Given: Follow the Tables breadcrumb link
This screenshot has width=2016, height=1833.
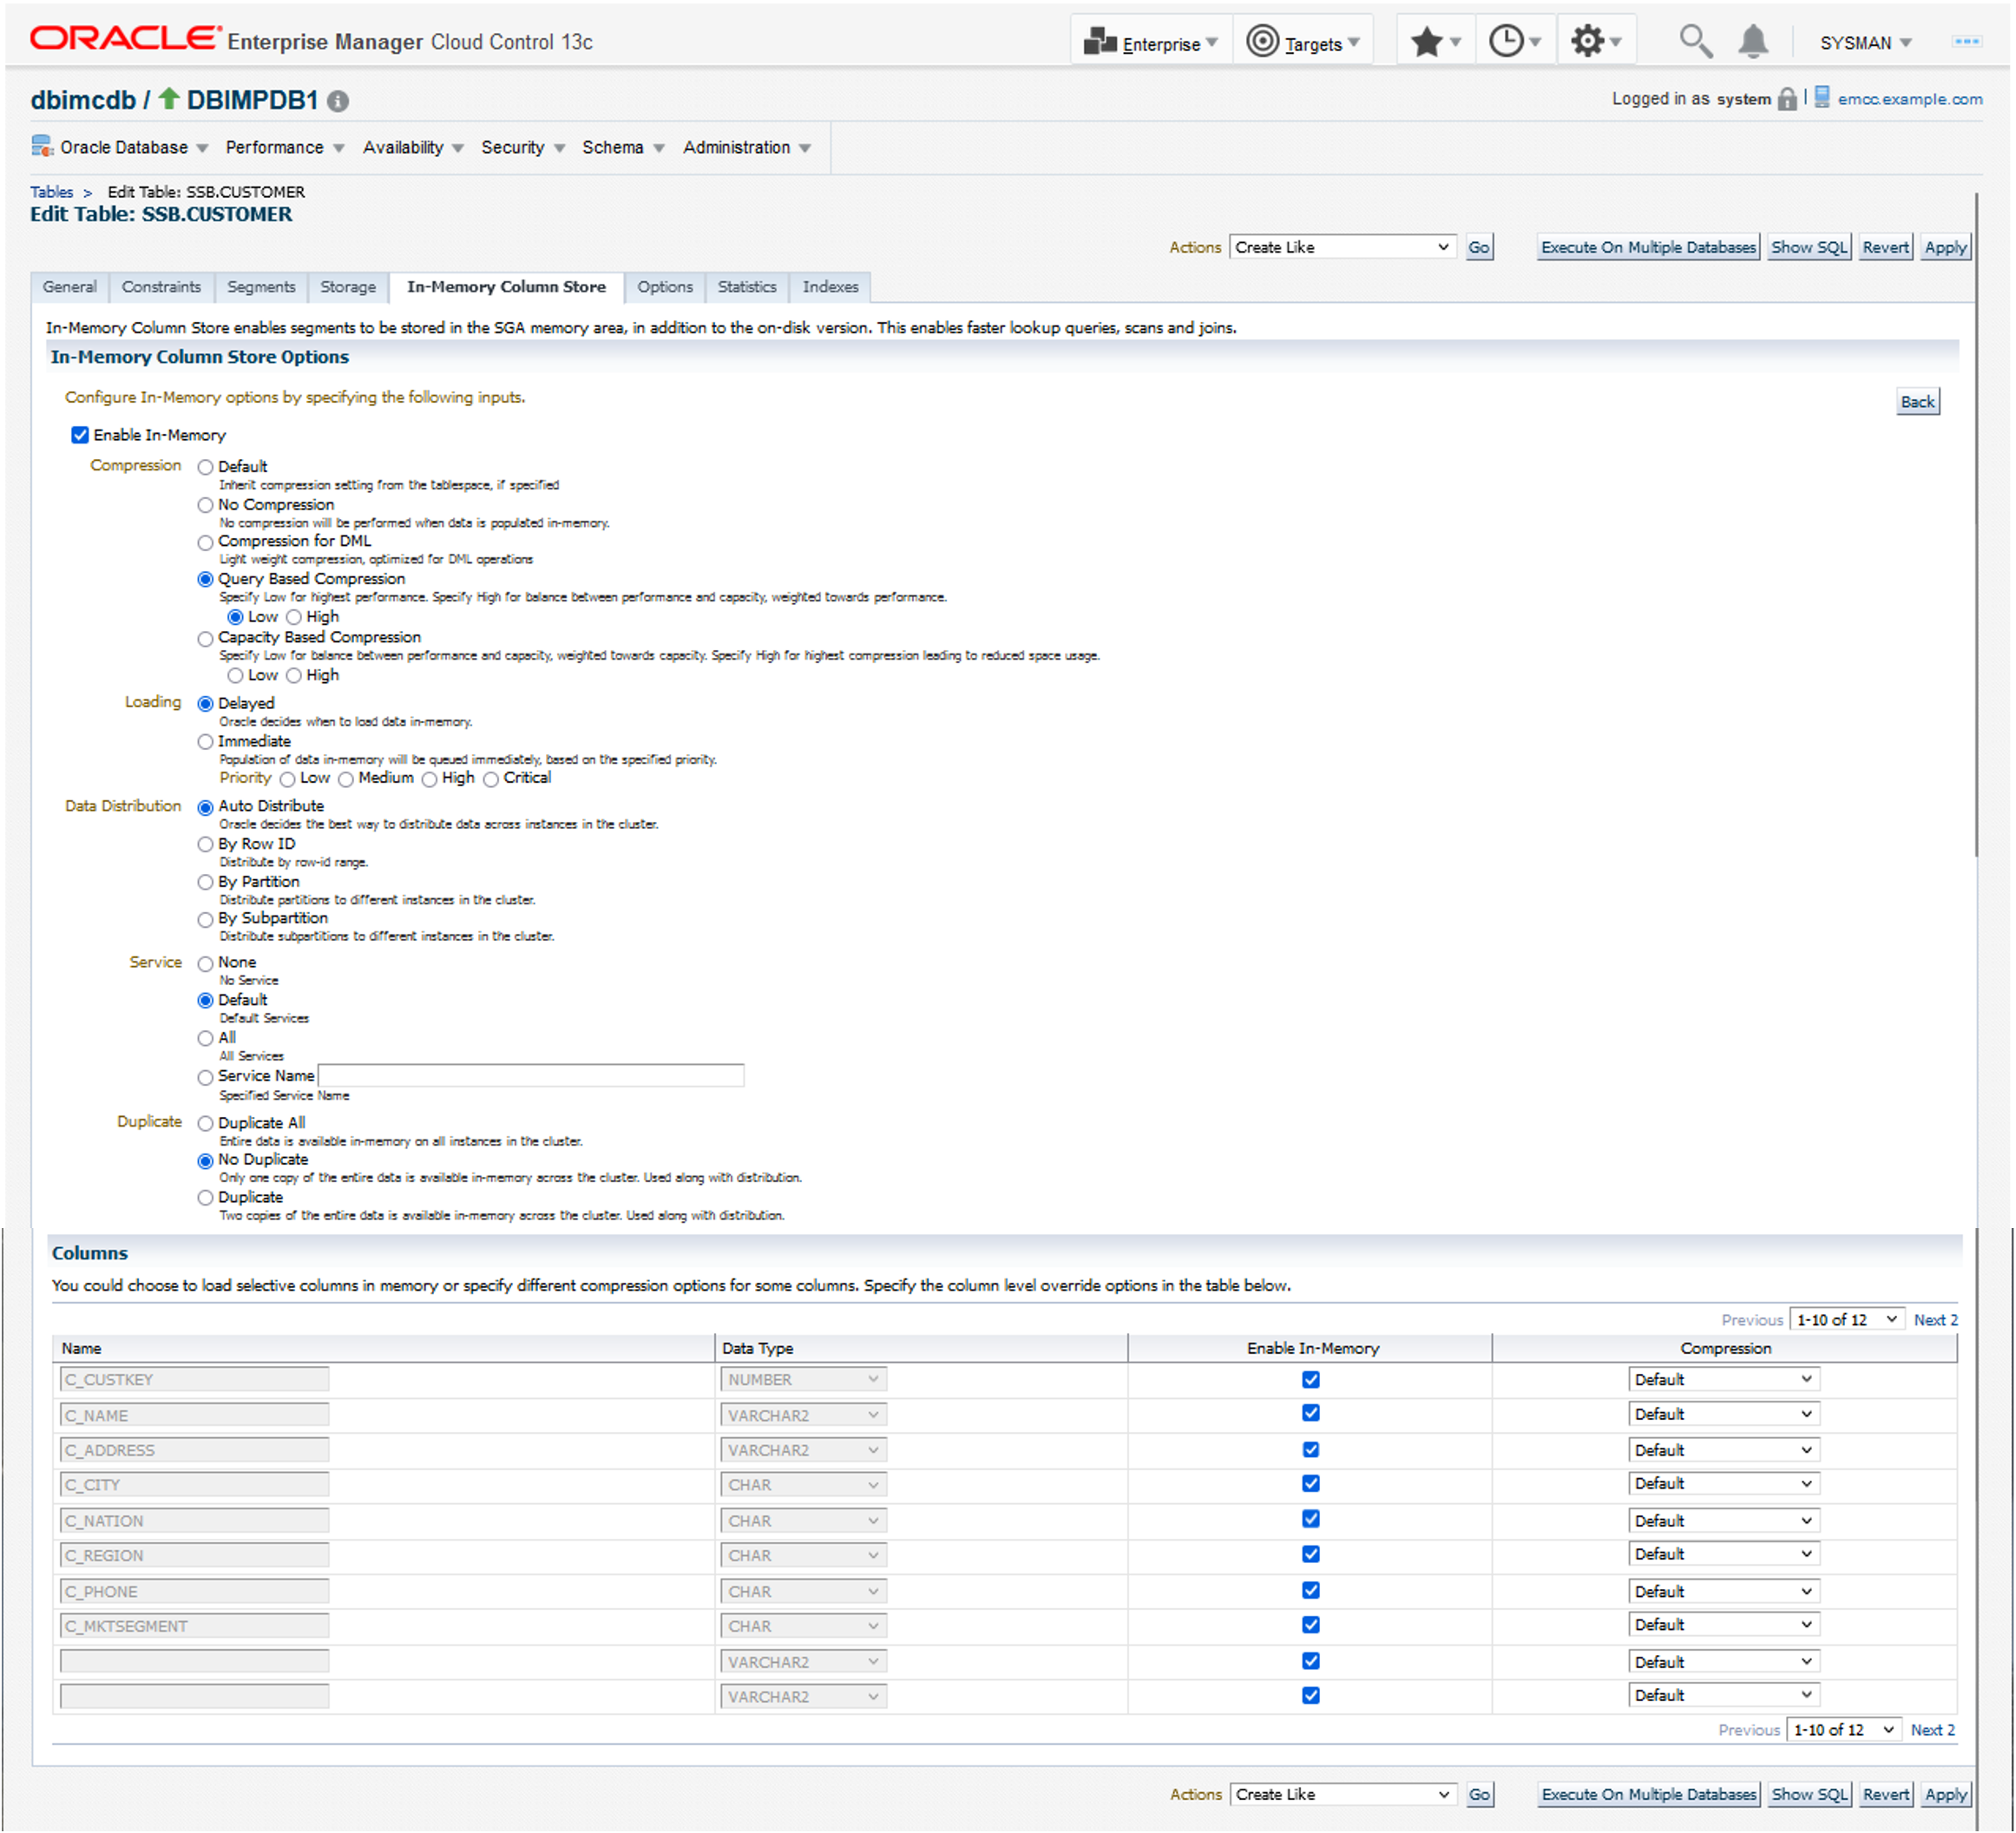Looking at the screenshot, I should coord(51,192).
